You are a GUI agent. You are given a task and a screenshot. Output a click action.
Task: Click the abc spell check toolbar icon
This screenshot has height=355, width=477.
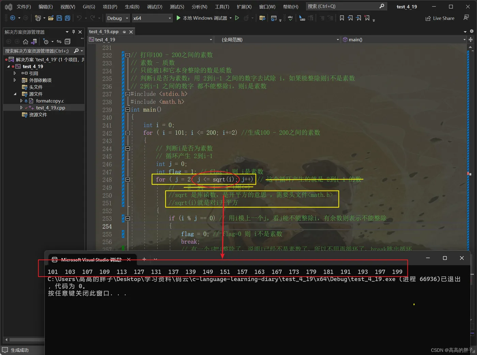tap(290, 18)
